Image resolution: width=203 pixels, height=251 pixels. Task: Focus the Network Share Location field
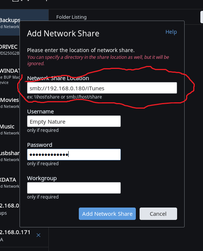click(x=102, y=88)
